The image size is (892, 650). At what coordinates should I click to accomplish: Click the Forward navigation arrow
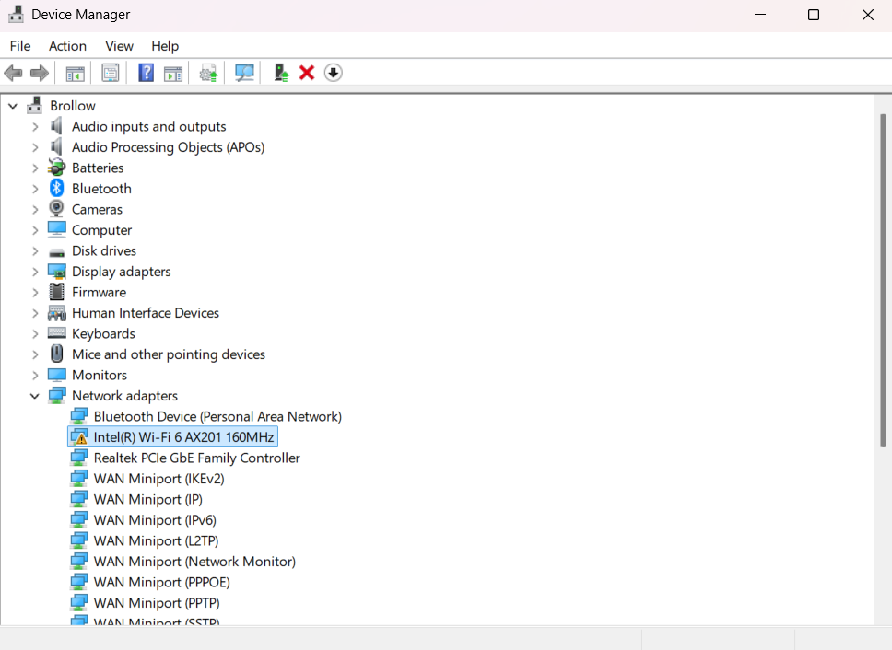tap(37, 73)
